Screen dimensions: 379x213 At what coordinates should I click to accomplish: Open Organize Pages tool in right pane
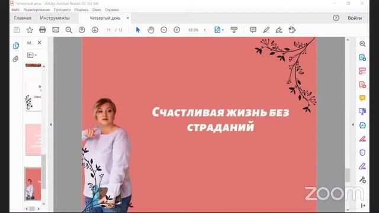tap(362, 71)
